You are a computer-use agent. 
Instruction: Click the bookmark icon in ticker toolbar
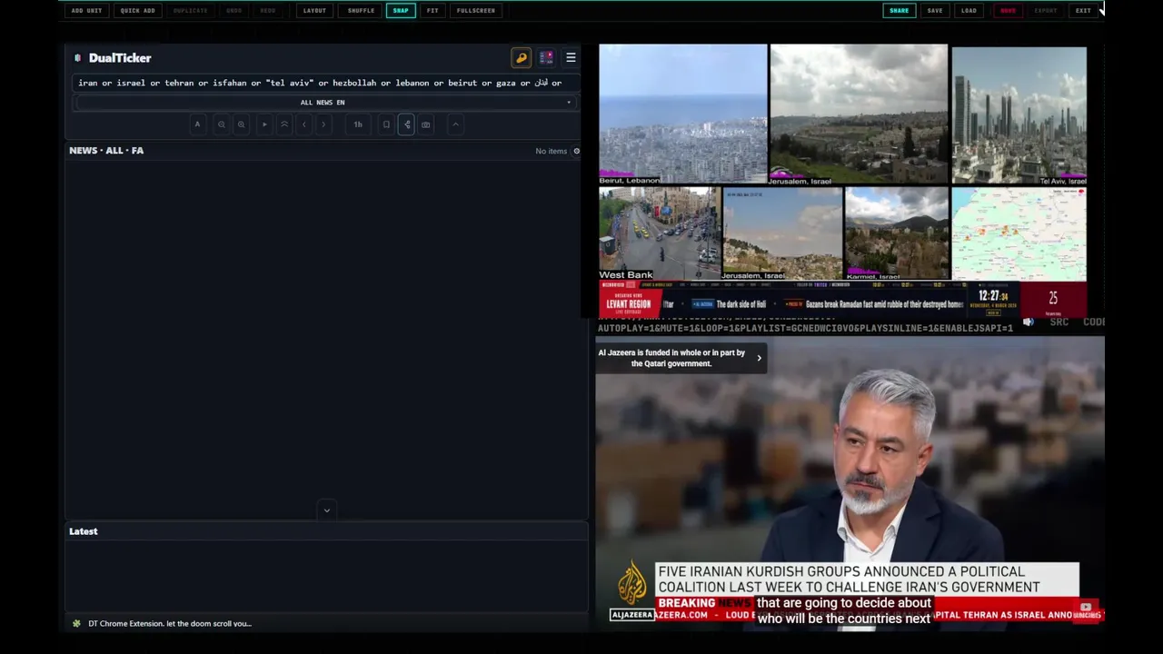coord(386,124)
